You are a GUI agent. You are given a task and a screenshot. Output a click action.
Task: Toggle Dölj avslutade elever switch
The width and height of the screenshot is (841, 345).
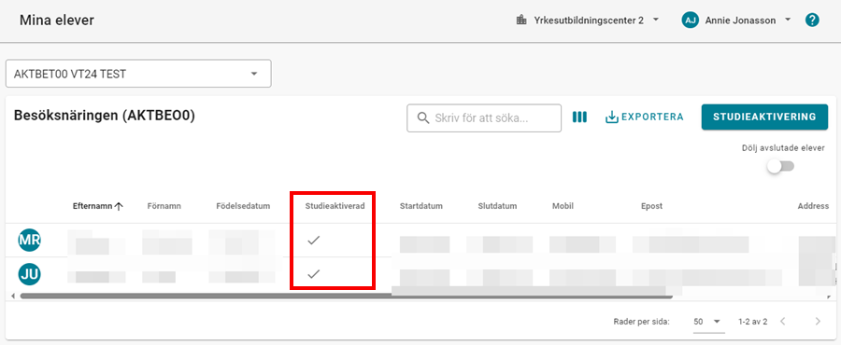(x=780, y=166)
